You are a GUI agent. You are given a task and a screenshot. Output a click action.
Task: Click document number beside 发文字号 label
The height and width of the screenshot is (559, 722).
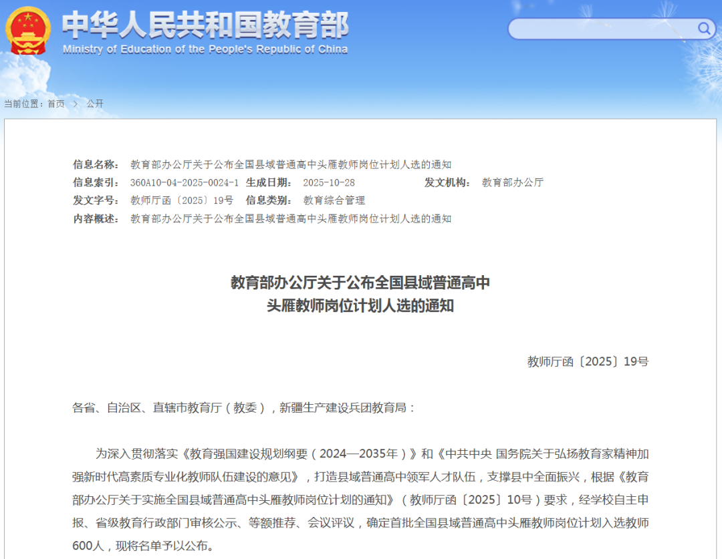click(182, 200)
